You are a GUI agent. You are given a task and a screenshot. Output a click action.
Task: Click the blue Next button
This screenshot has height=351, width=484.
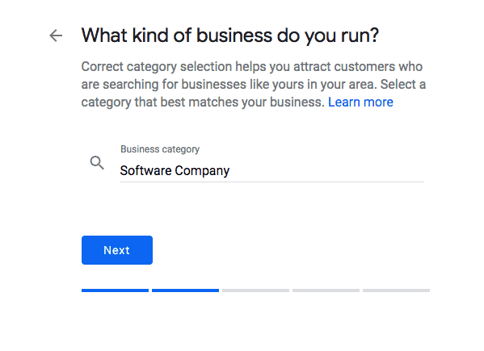click(117, 250)
